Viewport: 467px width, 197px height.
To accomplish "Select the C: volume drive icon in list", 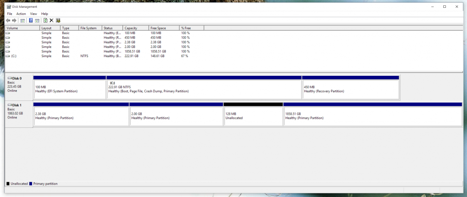I will point(8,56).
